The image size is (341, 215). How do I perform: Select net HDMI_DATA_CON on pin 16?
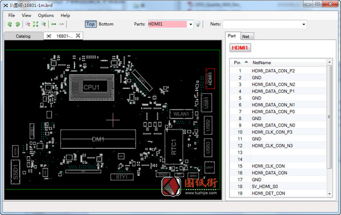coord(269,173)
